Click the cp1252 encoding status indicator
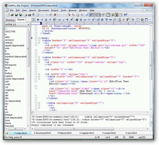159x145 pixels. (x=142, y=137)
